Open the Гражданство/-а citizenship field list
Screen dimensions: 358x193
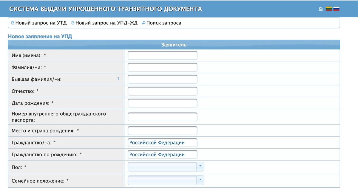pyautogui.click(x=162, y=142)
